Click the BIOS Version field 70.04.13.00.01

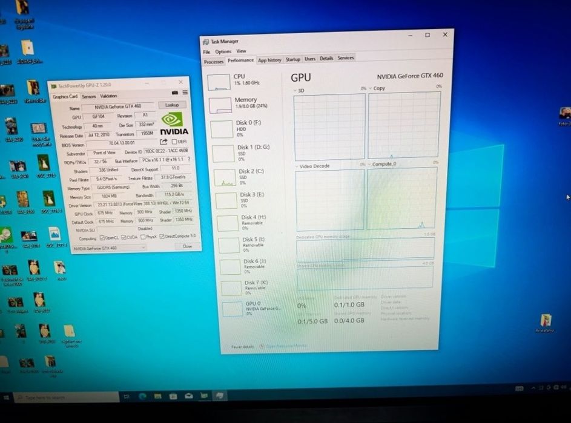[122, 143]
